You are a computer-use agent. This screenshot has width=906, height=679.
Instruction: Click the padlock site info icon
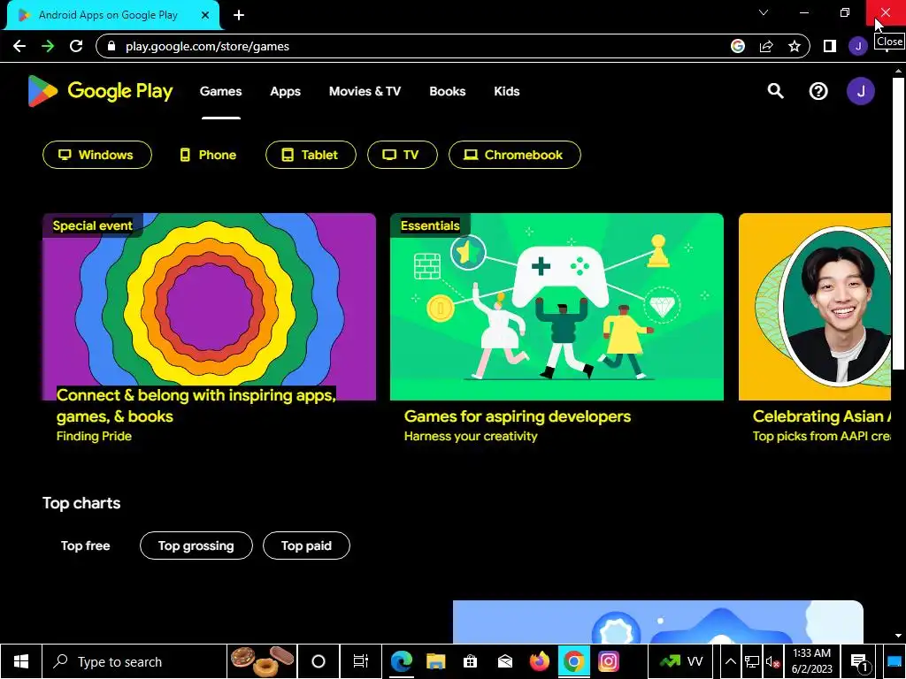click(112, 46)
